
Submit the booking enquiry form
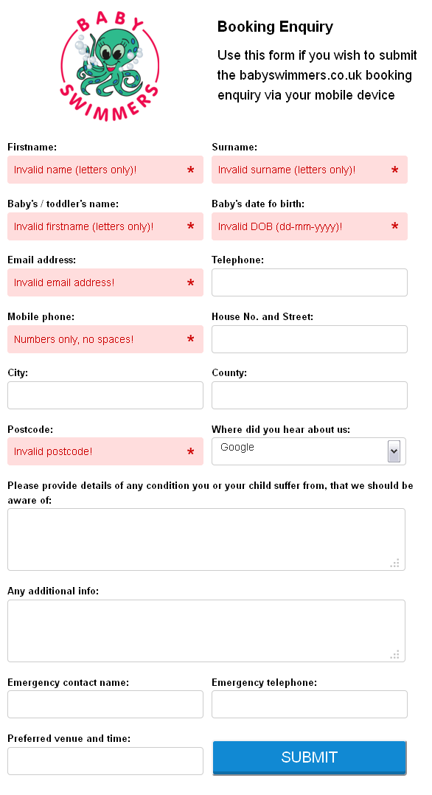point(310,757)
